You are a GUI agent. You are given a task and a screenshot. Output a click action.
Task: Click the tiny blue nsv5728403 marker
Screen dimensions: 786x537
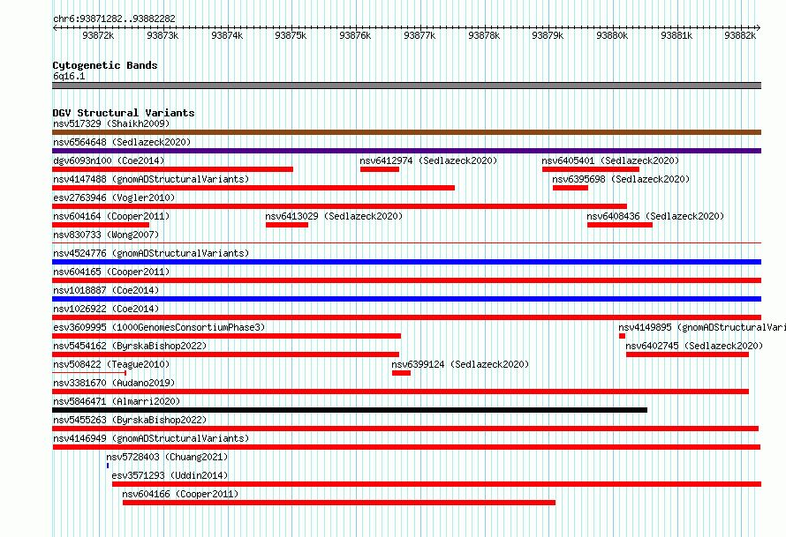click(x=108, y=466)
